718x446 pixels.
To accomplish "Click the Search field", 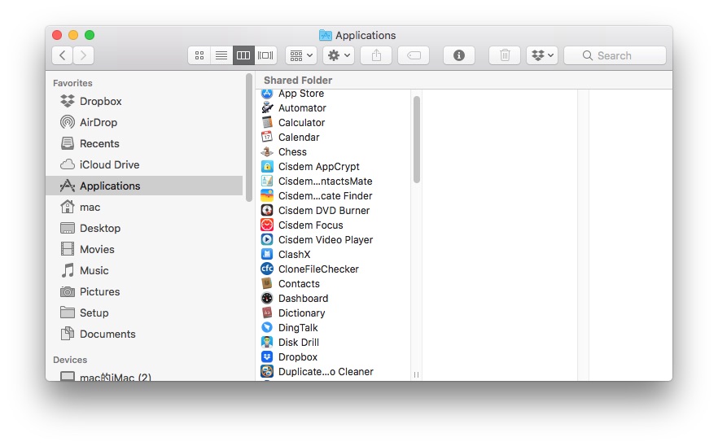I will pyautogui.click(x=615, y=55).
